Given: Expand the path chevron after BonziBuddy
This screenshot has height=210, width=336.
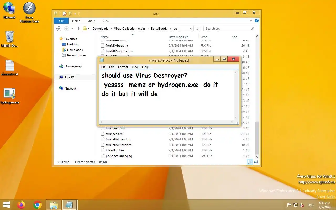Looking at the screenshot, I should point(170,29).
